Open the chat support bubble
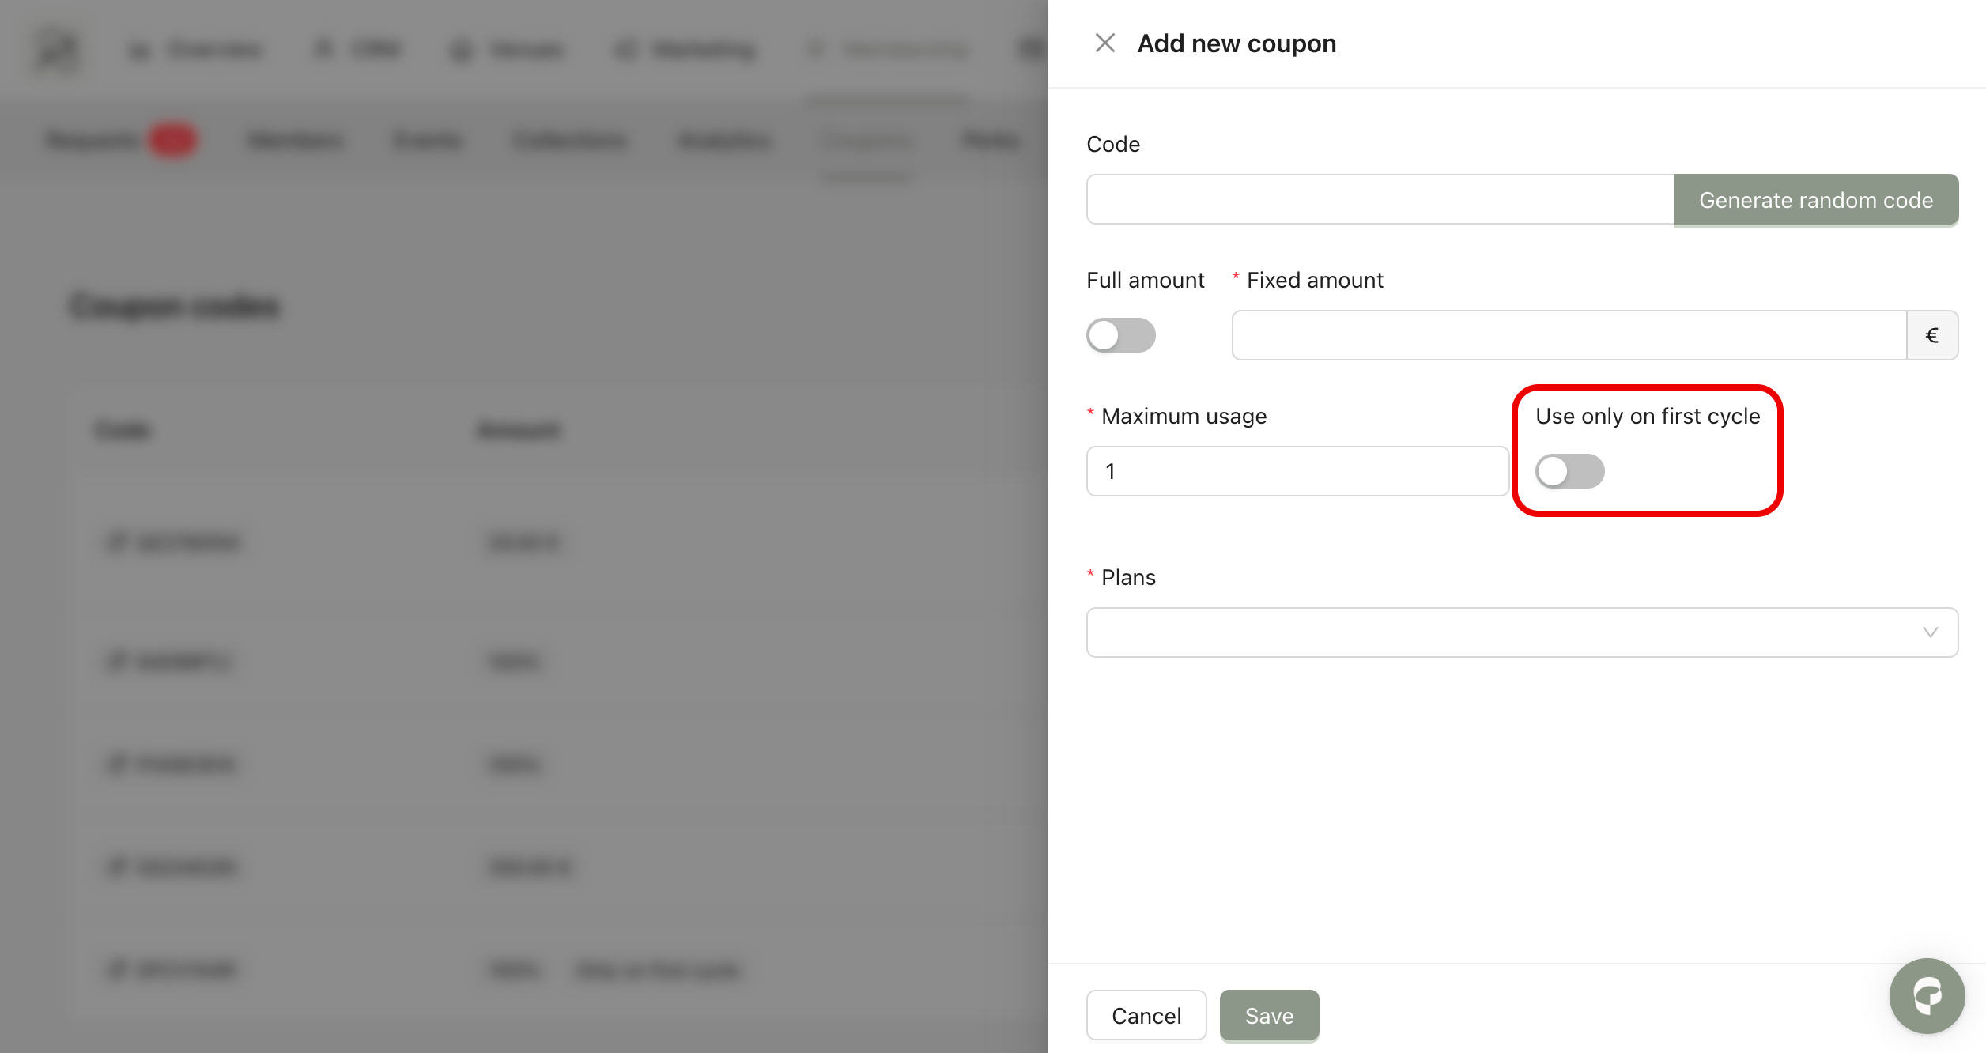1986x1053 pixels. pyautogui.click(x=1927, y=996)
